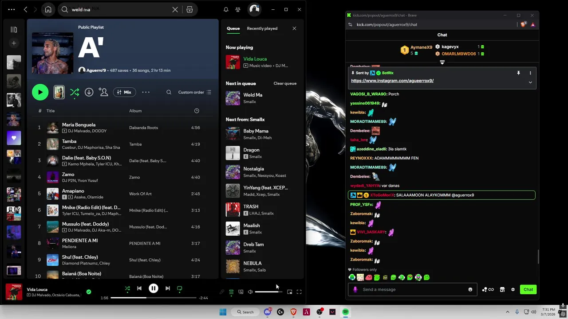
Task: Open Spotify Home via house icon
Action: click(x=48, y=9)
